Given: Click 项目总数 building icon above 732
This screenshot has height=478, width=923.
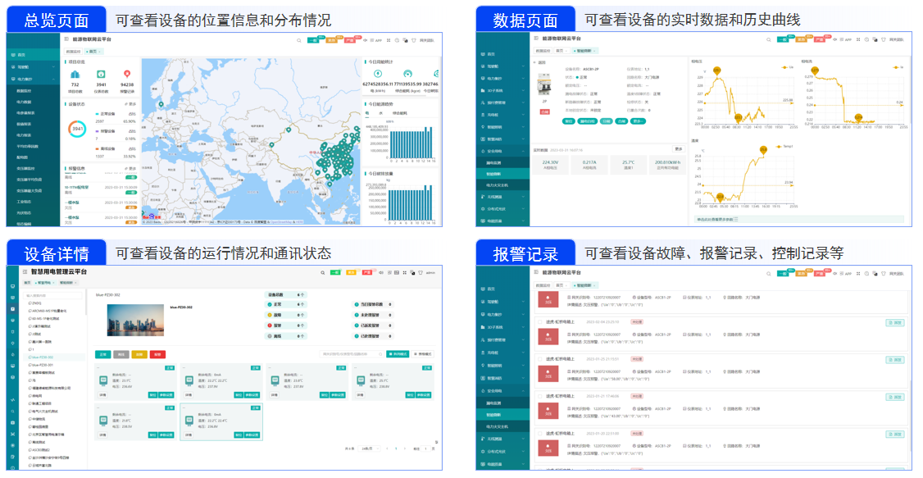Looking at the screenshot, I should pyautogui.click(x=75, y=75).
